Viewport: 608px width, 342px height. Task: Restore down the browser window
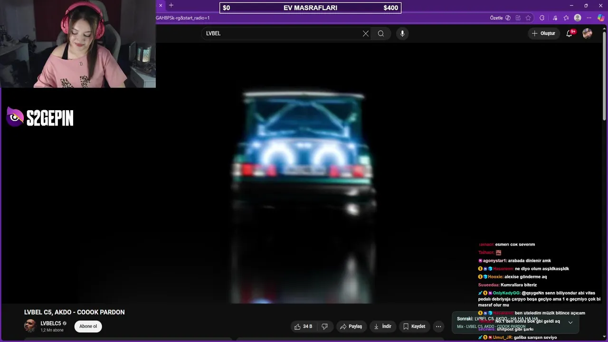(x=586, y=5)
